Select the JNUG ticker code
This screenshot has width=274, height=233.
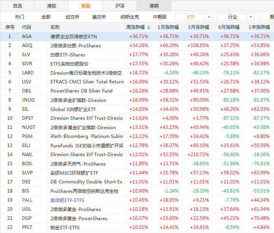[28, 100]
